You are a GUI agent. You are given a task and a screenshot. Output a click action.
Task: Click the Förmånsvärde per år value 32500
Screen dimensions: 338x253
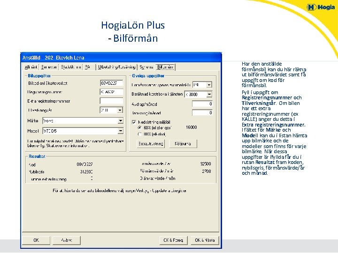206,164
